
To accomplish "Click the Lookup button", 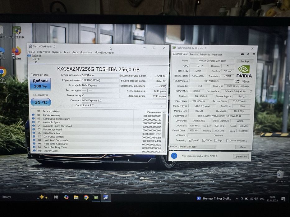I will 245,61.
